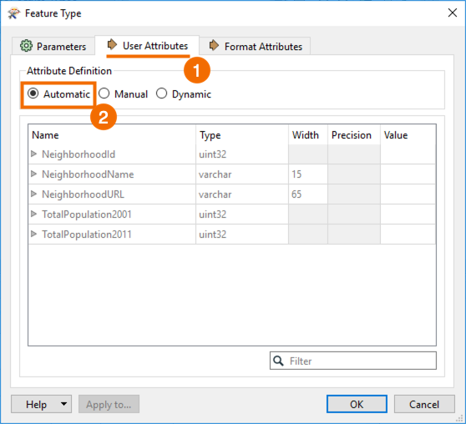
Task: Click the Format Attributes arrow icon
Action: pyautogui.click(x=214, y=45)
